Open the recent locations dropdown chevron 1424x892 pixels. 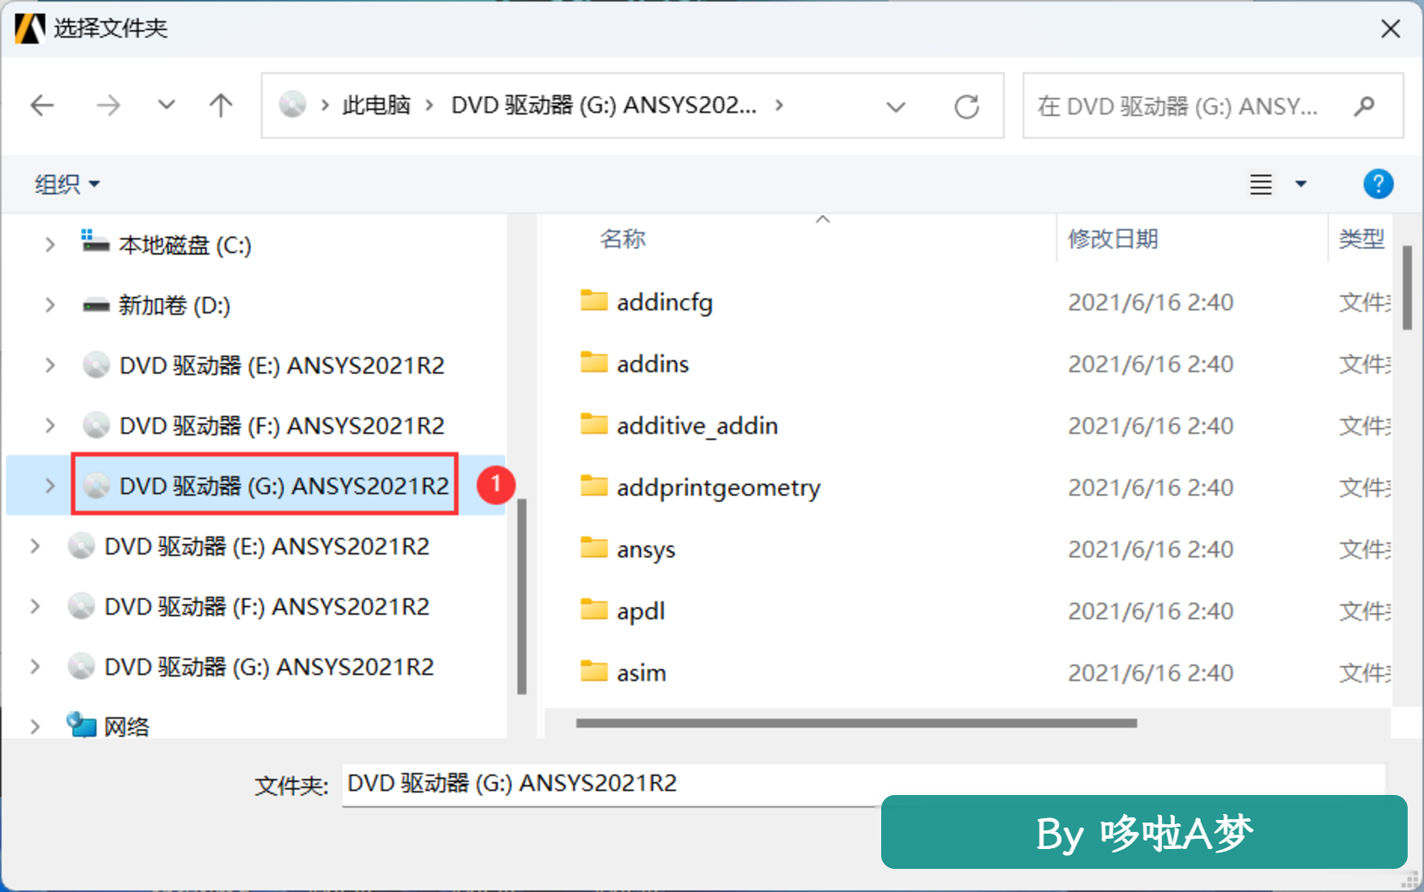pos(167,106)
